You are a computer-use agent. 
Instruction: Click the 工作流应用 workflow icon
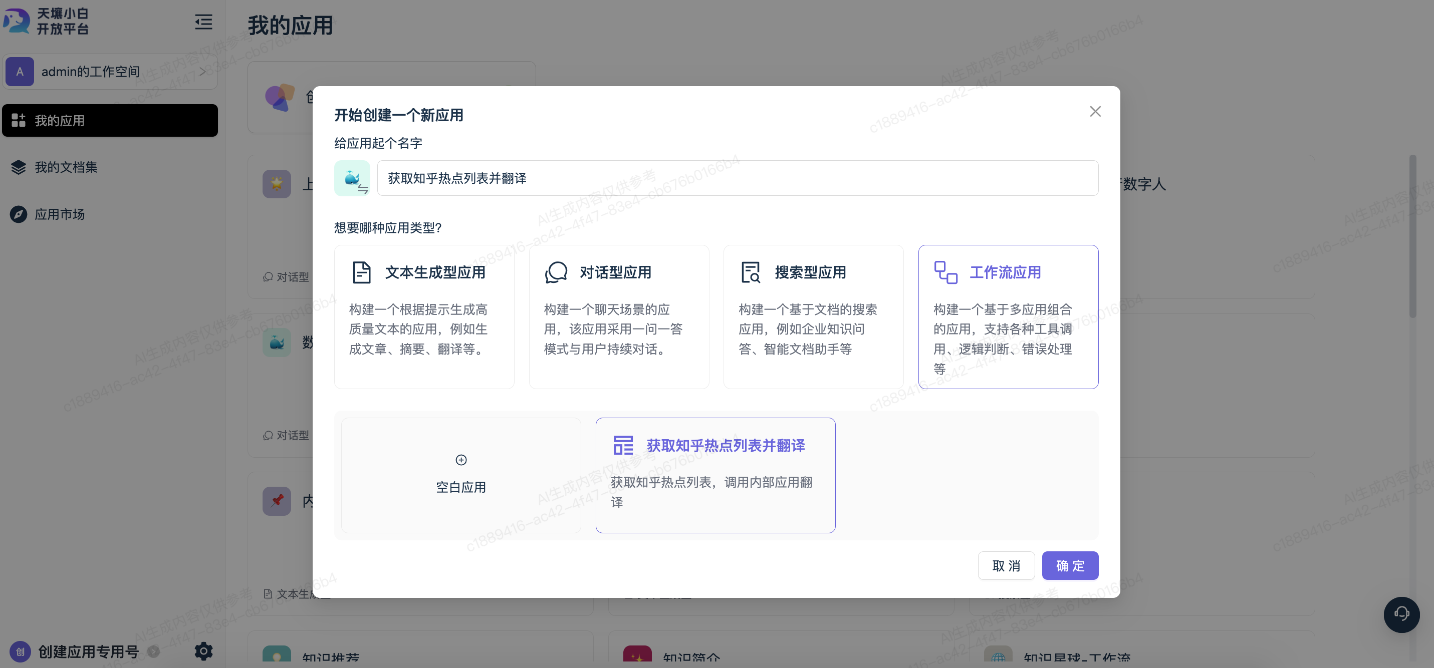coord(945,272)
